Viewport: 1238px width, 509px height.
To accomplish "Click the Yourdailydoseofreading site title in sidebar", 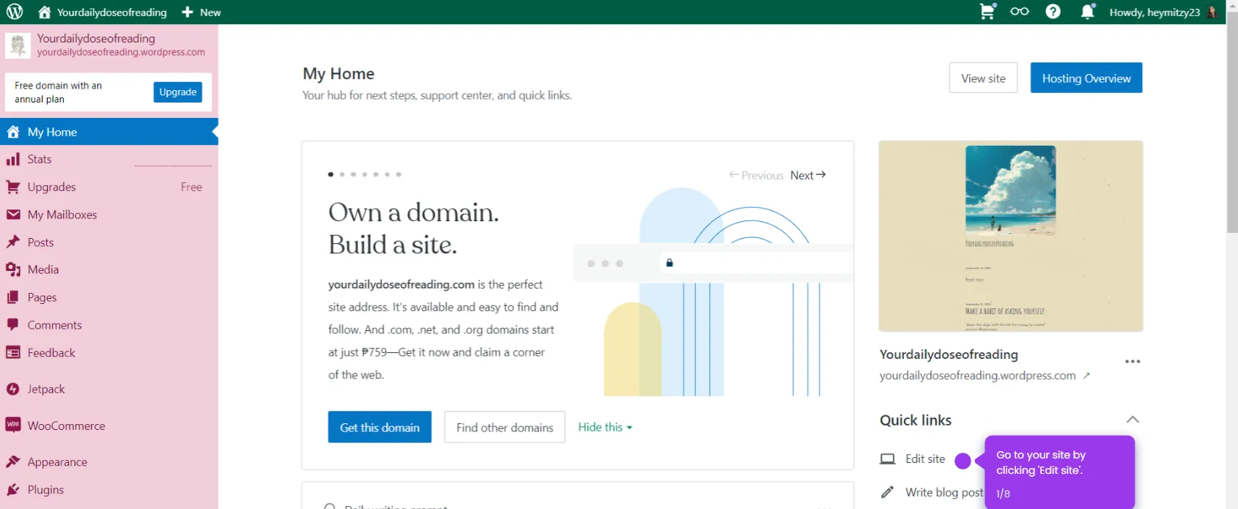I will (96, 38).
